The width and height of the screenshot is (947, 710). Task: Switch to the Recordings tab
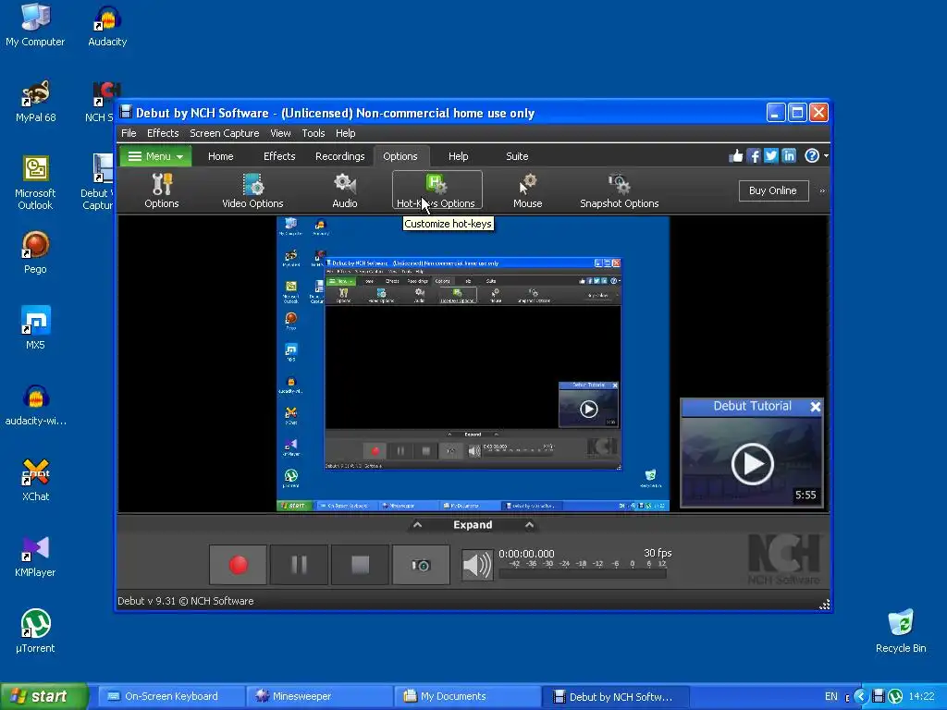(340, 156)
